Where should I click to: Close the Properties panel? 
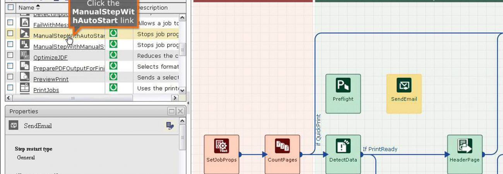(180, 111)
